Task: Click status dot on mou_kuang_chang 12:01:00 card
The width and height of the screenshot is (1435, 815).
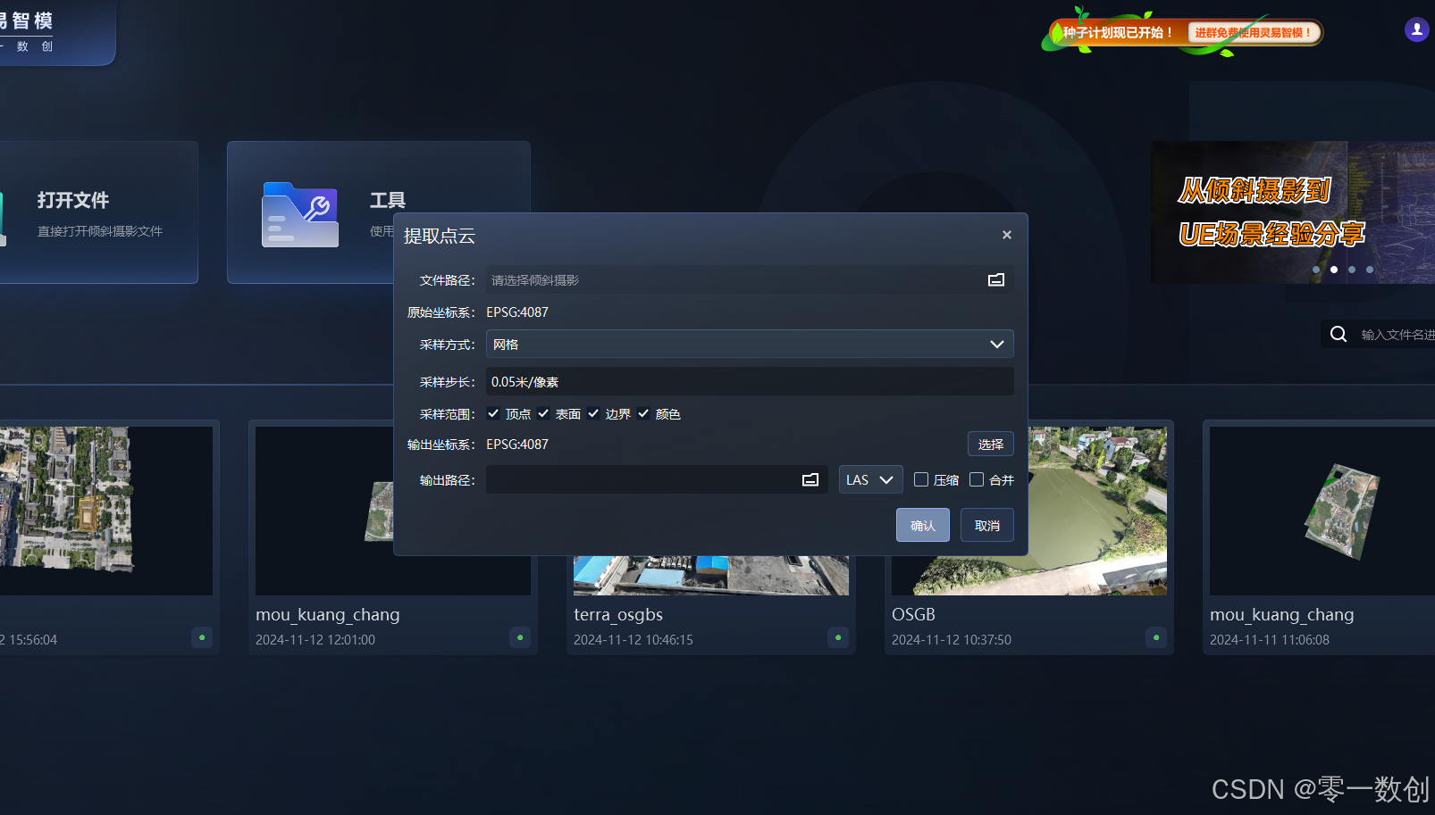Action: 520,637
